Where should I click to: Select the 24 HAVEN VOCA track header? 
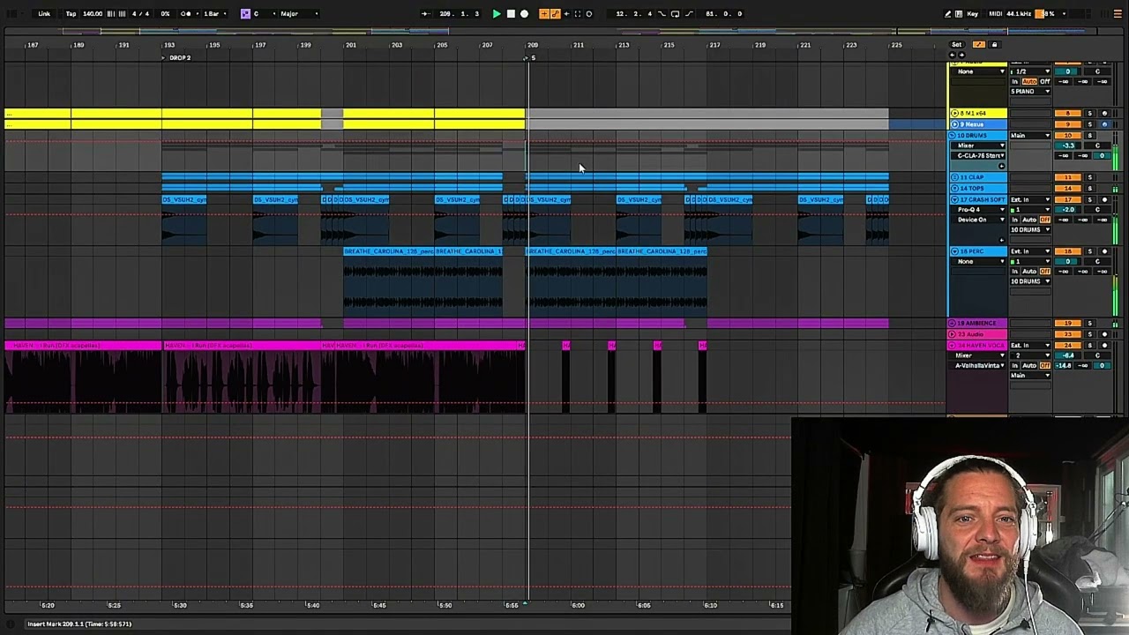[978, 345]
